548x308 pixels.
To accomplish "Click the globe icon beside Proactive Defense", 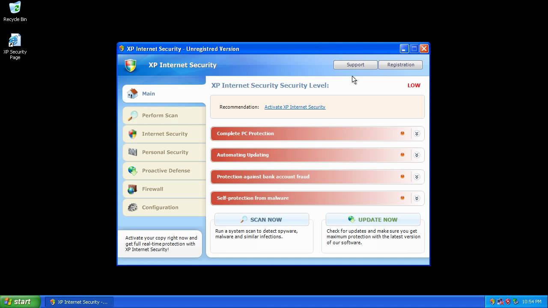I will tap(133, 171).
